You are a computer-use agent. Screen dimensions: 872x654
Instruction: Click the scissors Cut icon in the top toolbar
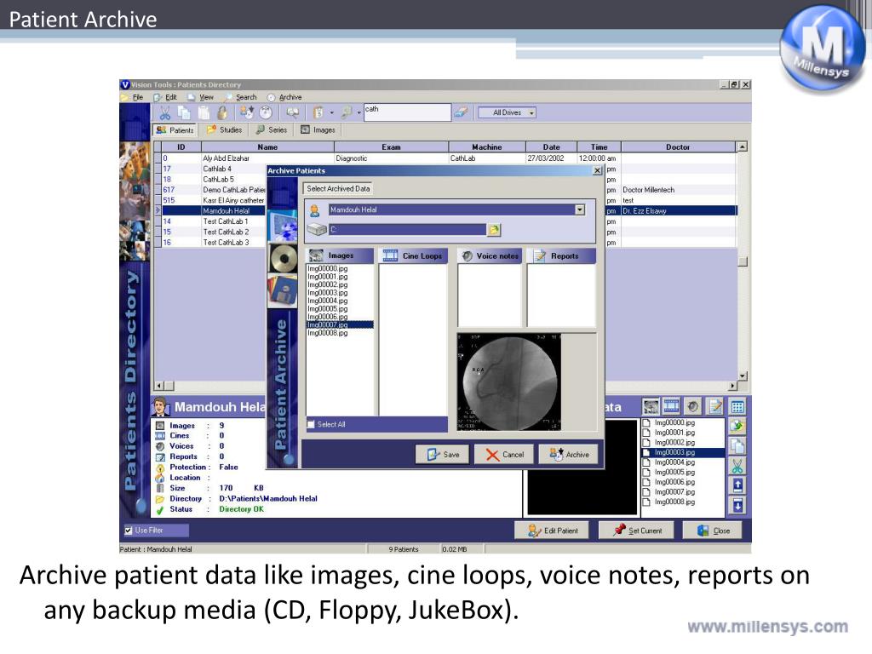click(164, 113)
